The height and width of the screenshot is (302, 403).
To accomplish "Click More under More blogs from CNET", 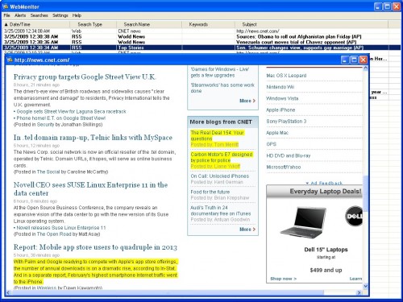I will (247, 230).
